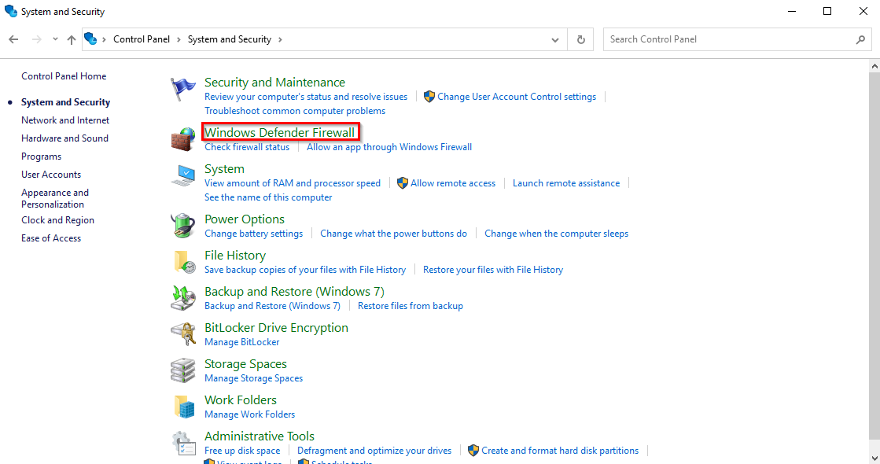Open Clock and Region category

pos(58,220)
